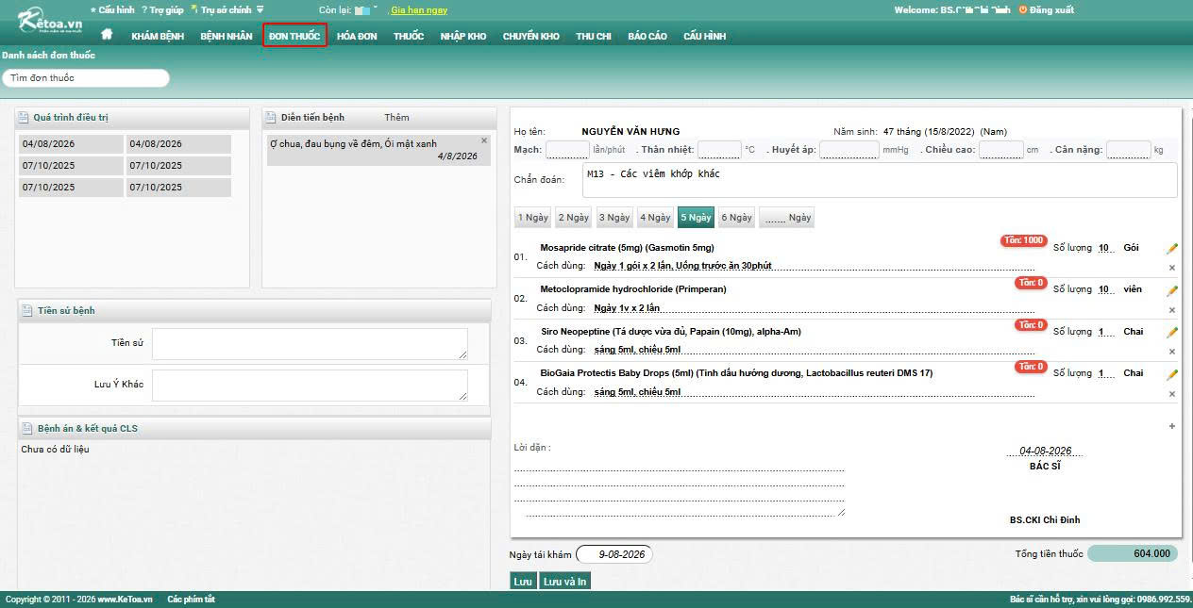Edit the Mosapride citrate medicine row

pos(1172,249)
